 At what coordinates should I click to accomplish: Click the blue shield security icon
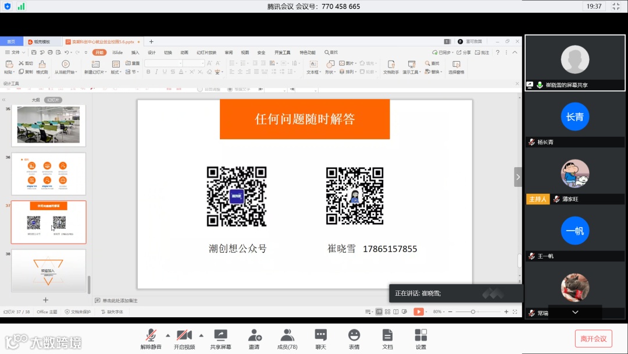[x=8, y=6]
